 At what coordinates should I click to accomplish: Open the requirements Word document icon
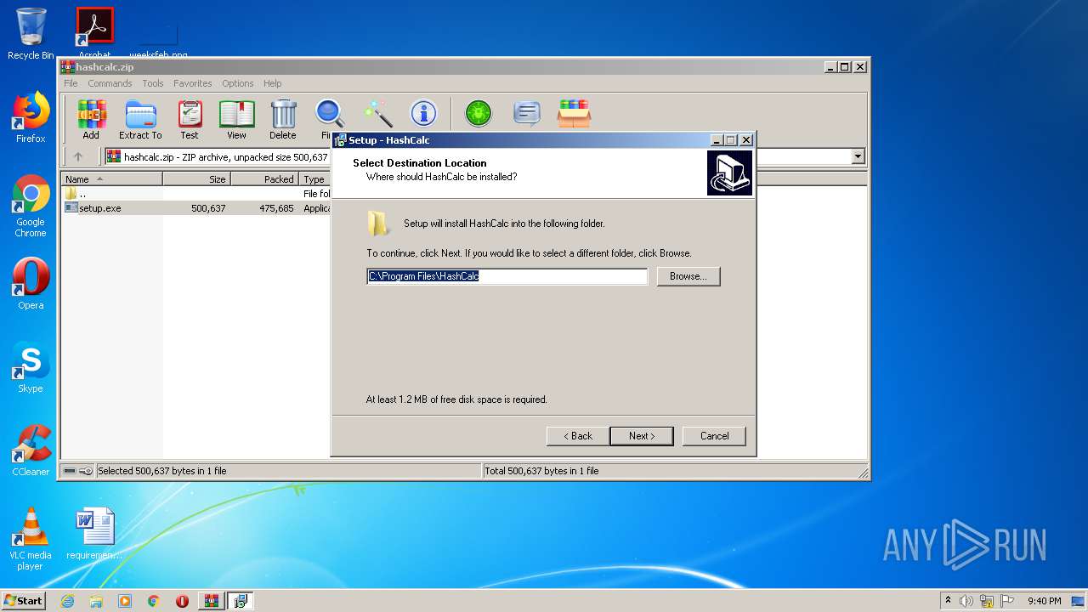(94, 534)
